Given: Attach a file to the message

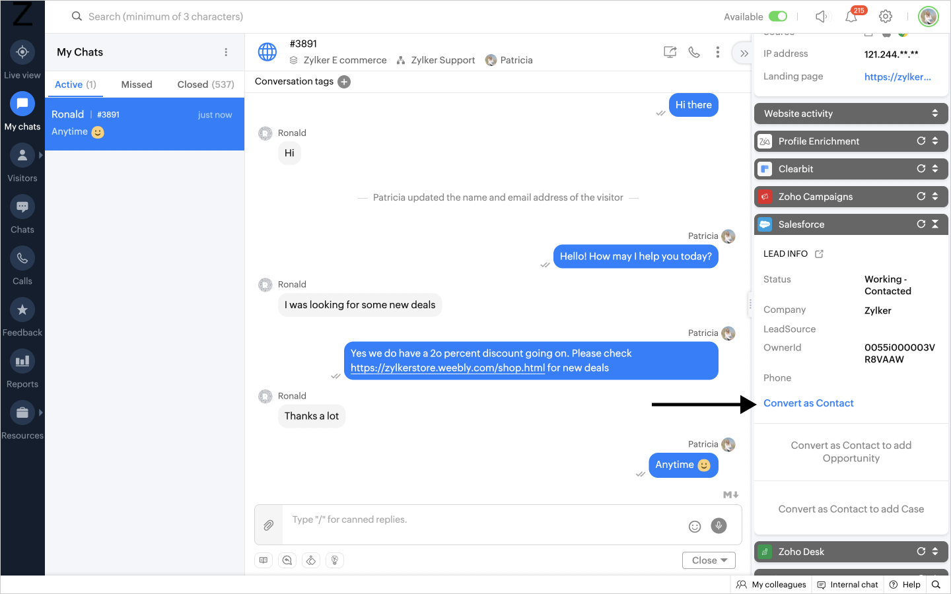Looking at the screenshot, I should [269, 525].
